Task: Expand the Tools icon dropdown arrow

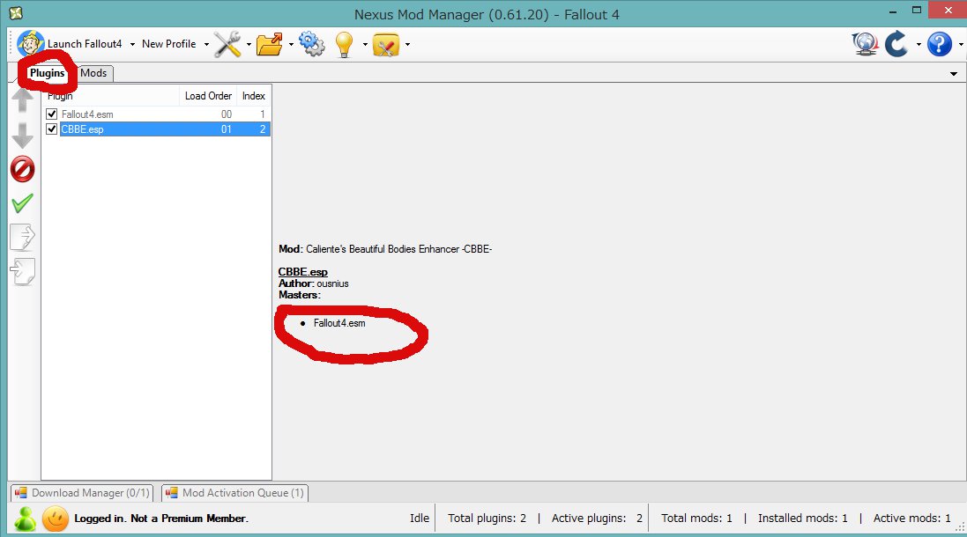Action: [x=249, y=44]
